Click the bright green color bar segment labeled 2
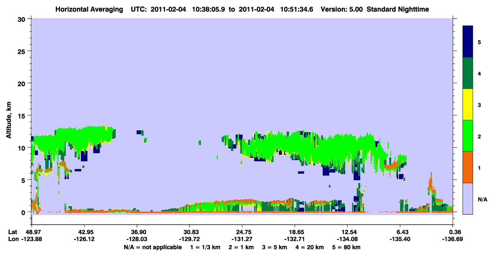Viewport: 503px width, 258px height. click(x=468, y=136)
